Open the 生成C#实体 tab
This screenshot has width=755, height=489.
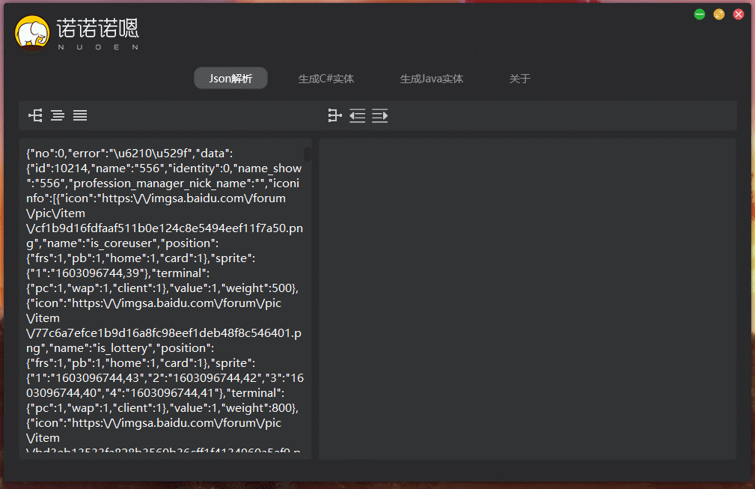pos(326,79)
